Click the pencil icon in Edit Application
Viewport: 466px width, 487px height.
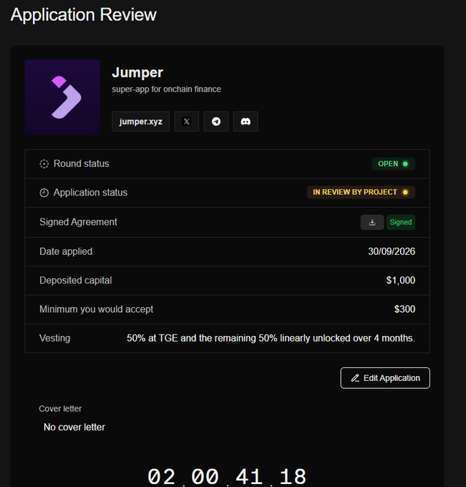(x=355, y=378)
